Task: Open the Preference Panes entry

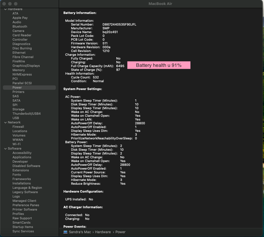Action: point(26,205)
